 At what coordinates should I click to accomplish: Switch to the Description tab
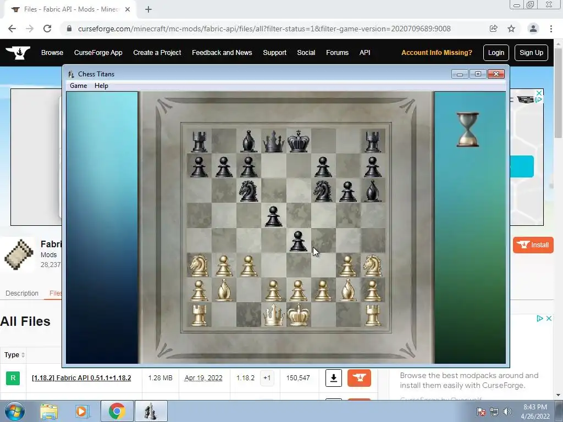point(22,293)
